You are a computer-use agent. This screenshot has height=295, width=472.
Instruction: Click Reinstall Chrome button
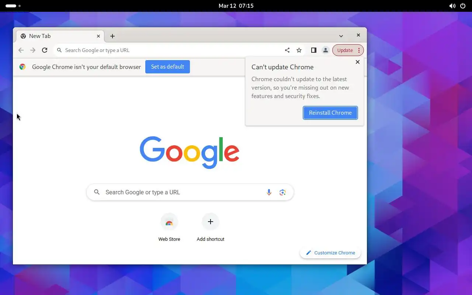[x=330, y=113]
